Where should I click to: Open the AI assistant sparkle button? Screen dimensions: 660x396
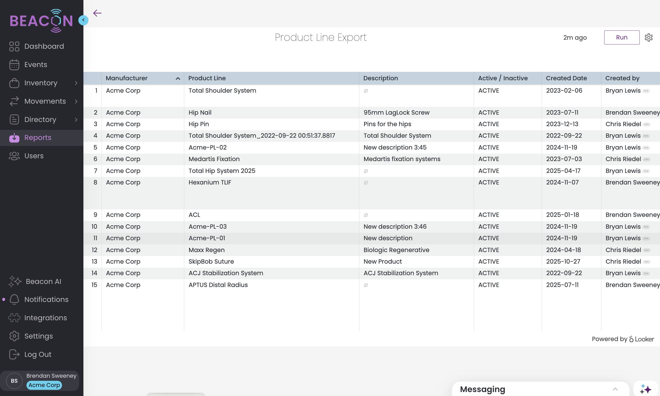pos(645,389)
